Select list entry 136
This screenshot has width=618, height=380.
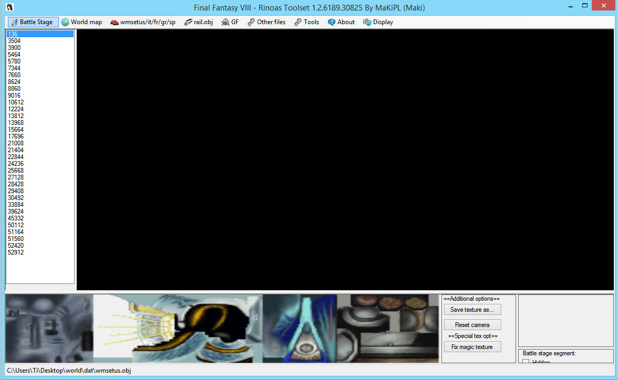tap(40, 34)
